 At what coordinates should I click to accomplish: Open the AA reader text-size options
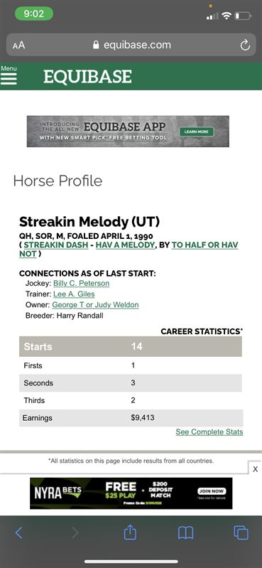(x=19, y=45)
